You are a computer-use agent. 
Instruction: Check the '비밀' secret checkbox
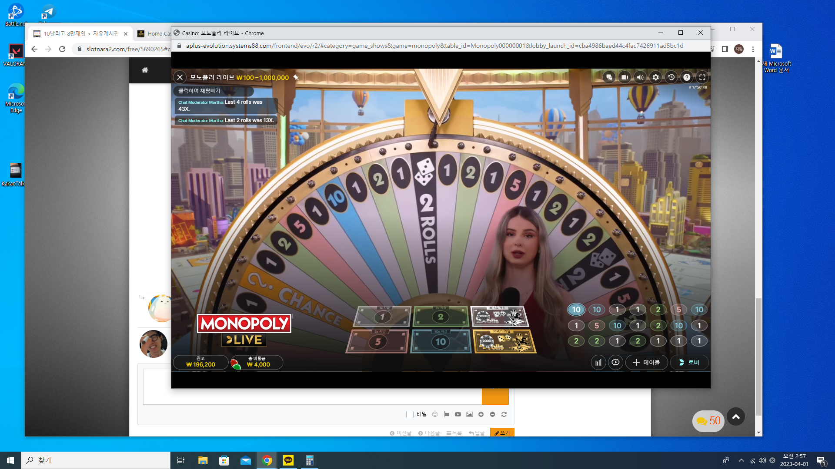tap(410, 414)
